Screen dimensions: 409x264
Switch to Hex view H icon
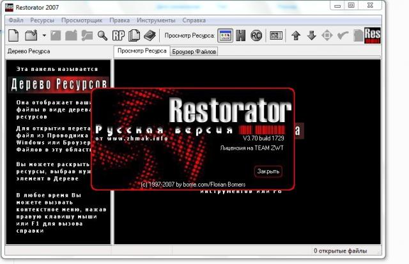click(x=240, y=36)
